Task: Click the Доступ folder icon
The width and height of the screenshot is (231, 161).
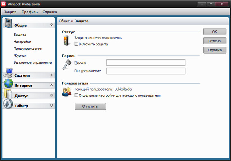Action: [8, 93]
